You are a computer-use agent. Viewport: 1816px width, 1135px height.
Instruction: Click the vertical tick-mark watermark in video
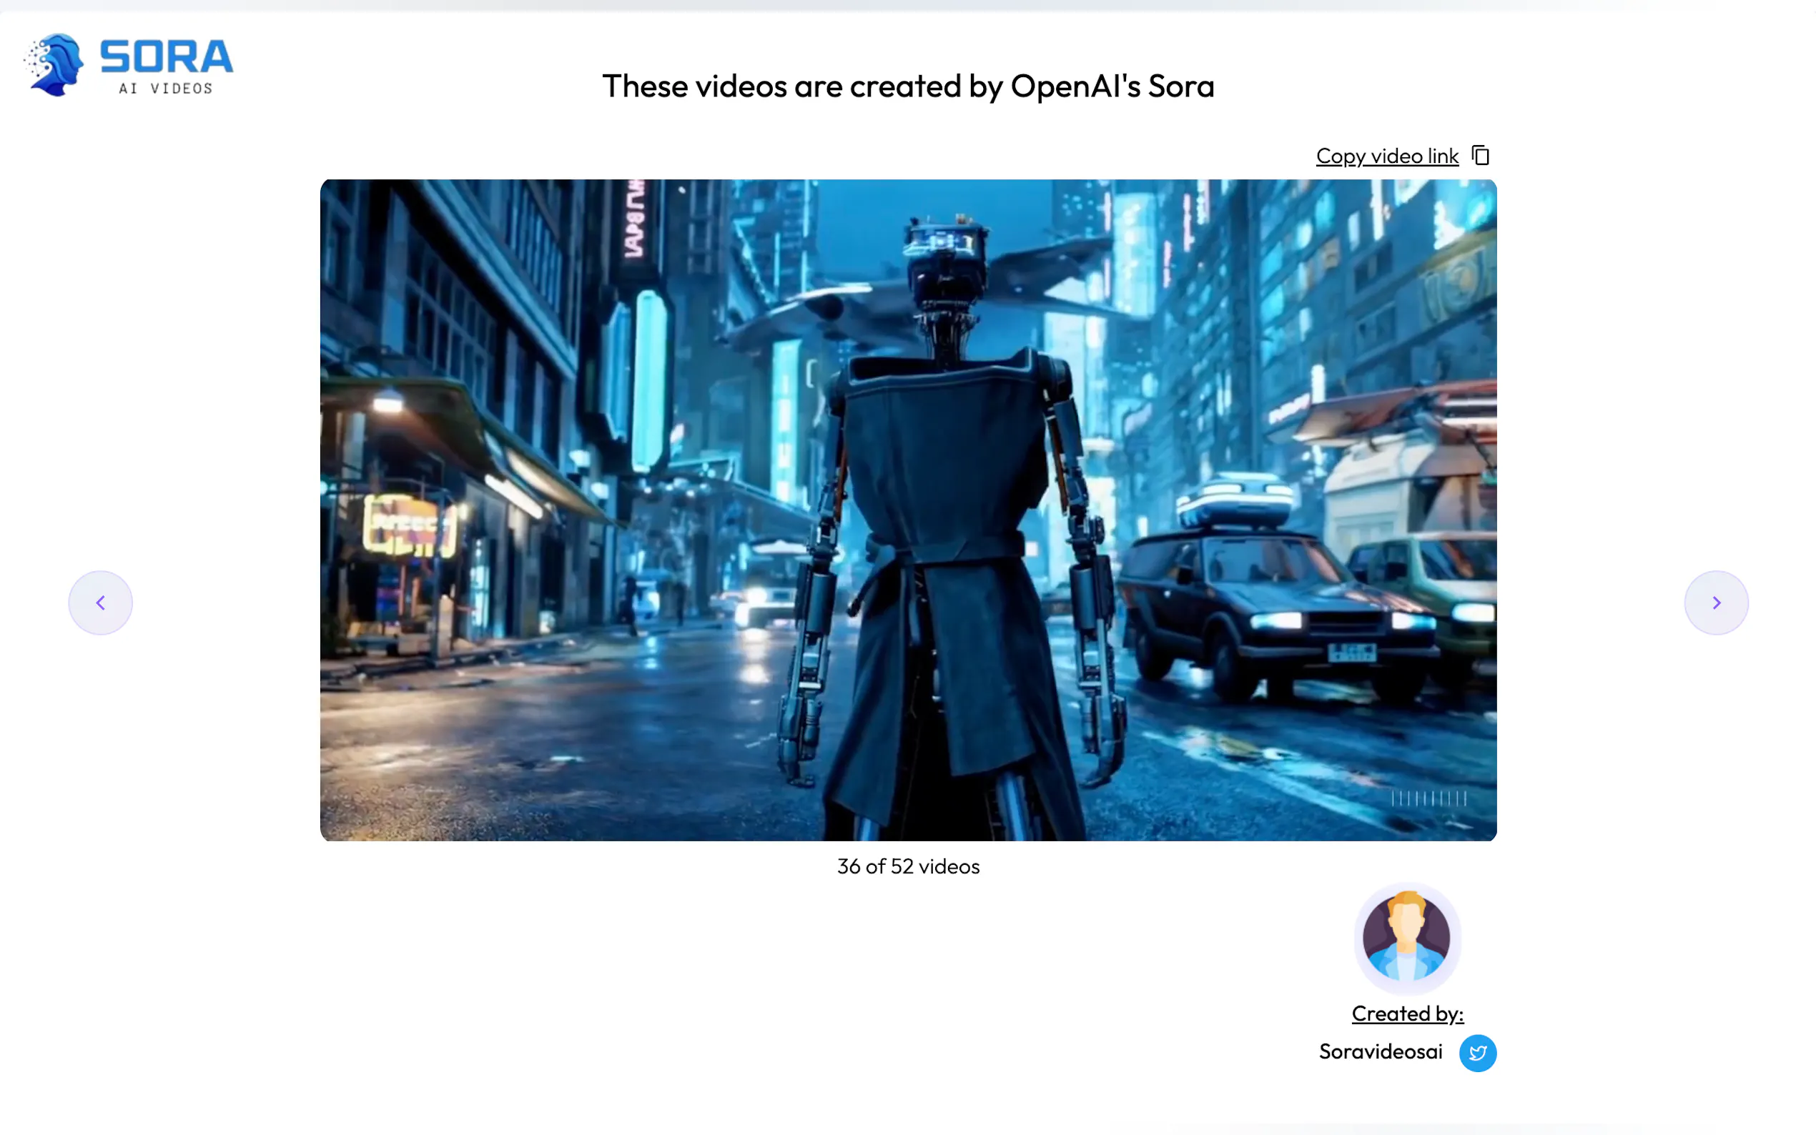pyautogui.click(x=1428, y=798)
